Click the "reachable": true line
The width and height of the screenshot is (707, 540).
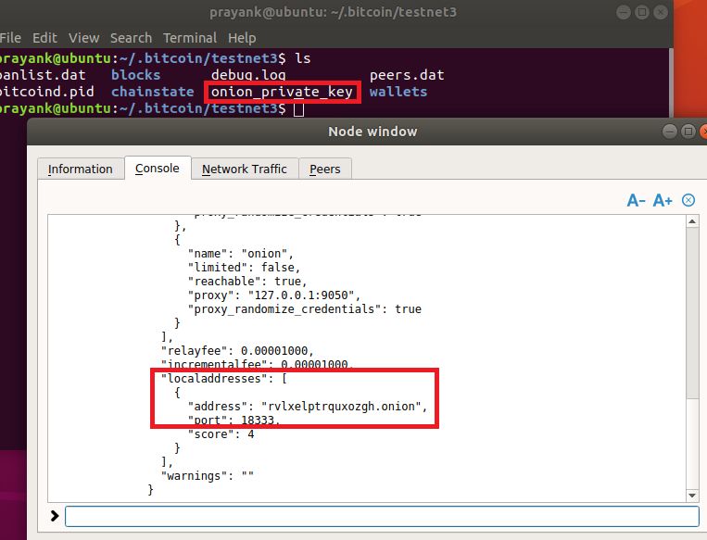coord(247,282)
